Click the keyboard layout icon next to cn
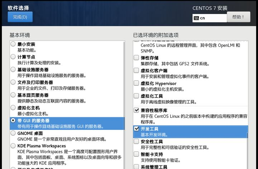Screen dimensions: 258x169 click(x=196, y=18)
